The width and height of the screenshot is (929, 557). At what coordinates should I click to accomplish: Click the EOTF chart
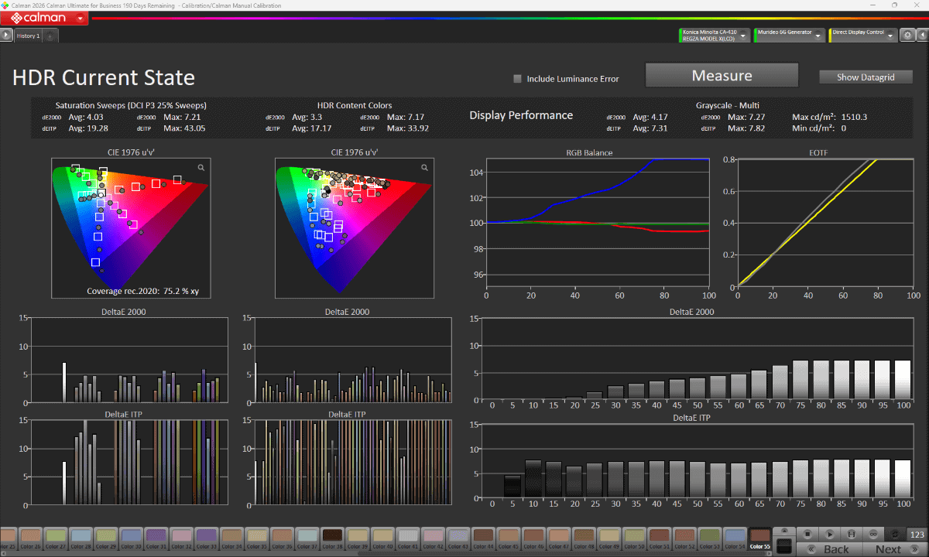(825, 223)
